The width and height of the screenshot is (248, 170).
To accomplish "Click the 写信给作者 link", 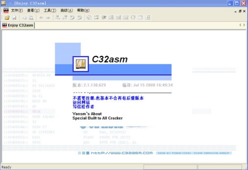I will click(x=83, y=107).
